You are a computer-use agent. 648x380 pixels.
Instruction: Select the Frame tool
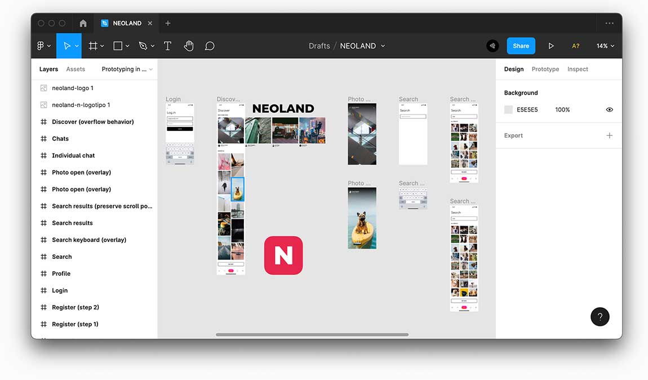(x=93, y=46)
